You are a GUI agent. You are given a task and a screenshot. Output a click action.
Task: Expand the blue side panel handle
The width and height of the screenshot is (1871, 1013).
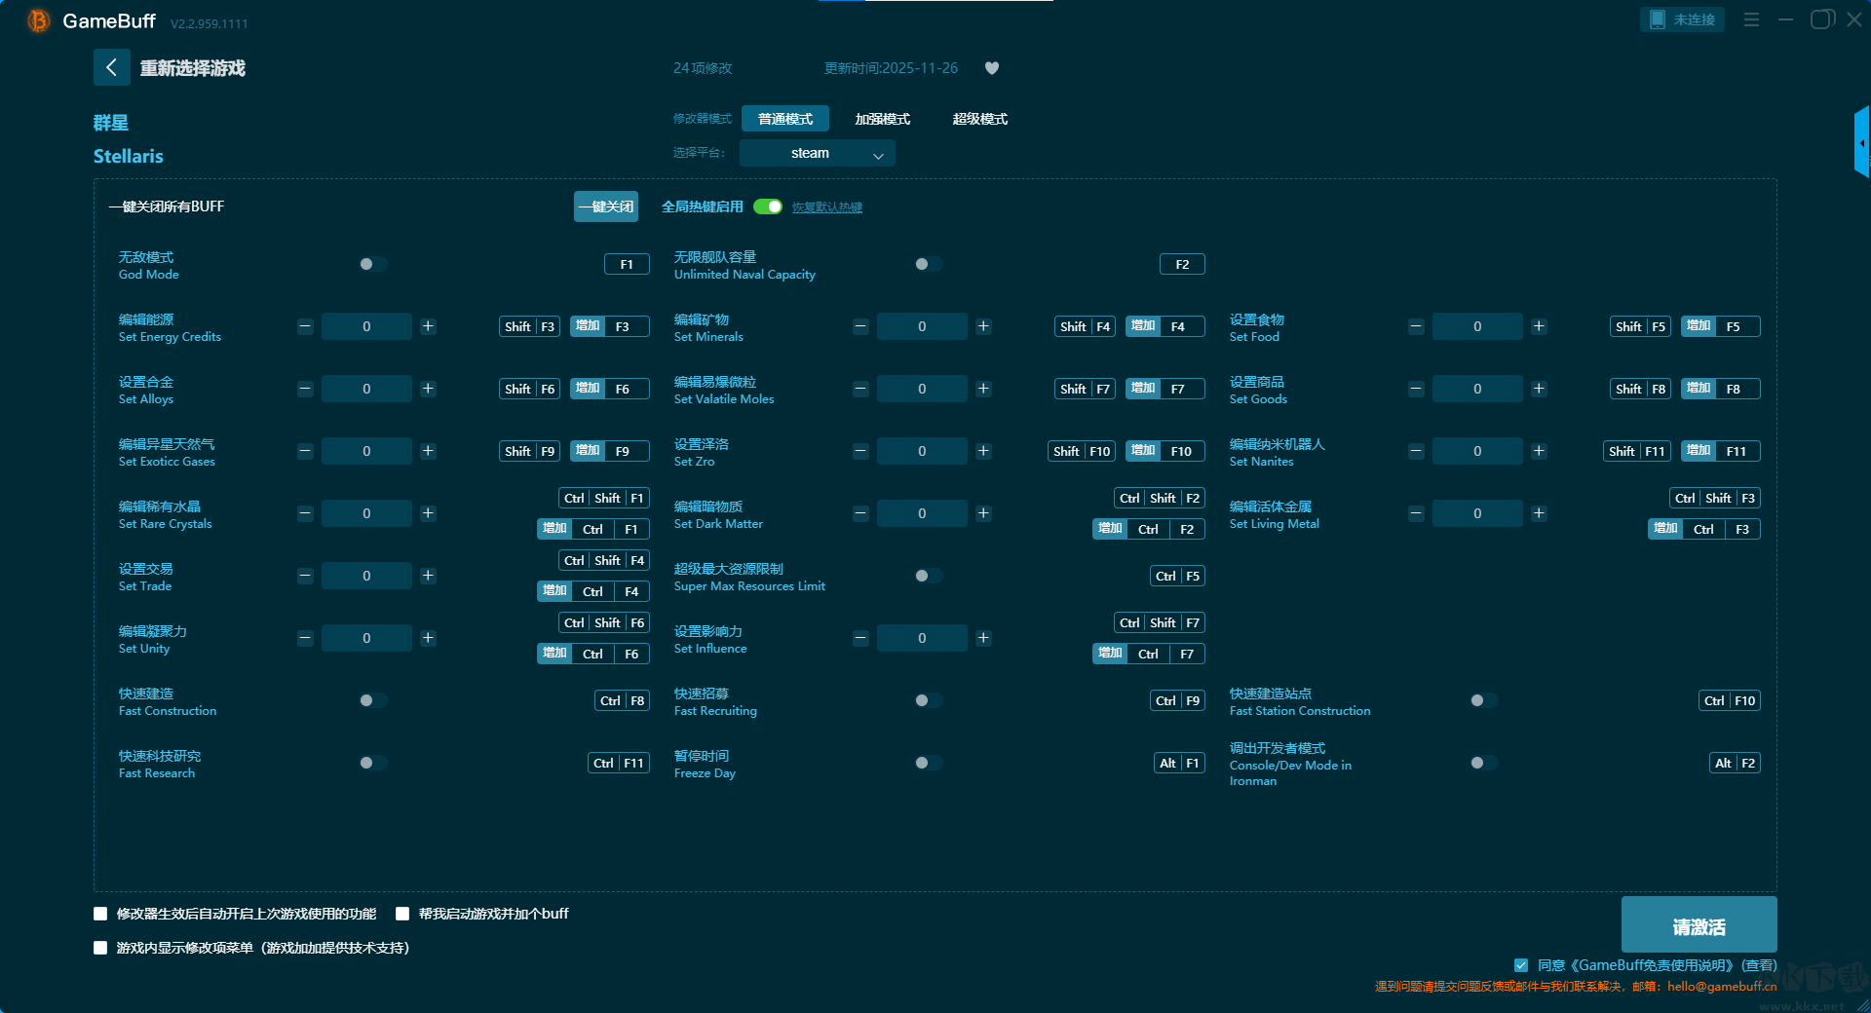click(x=1861, y=142)
